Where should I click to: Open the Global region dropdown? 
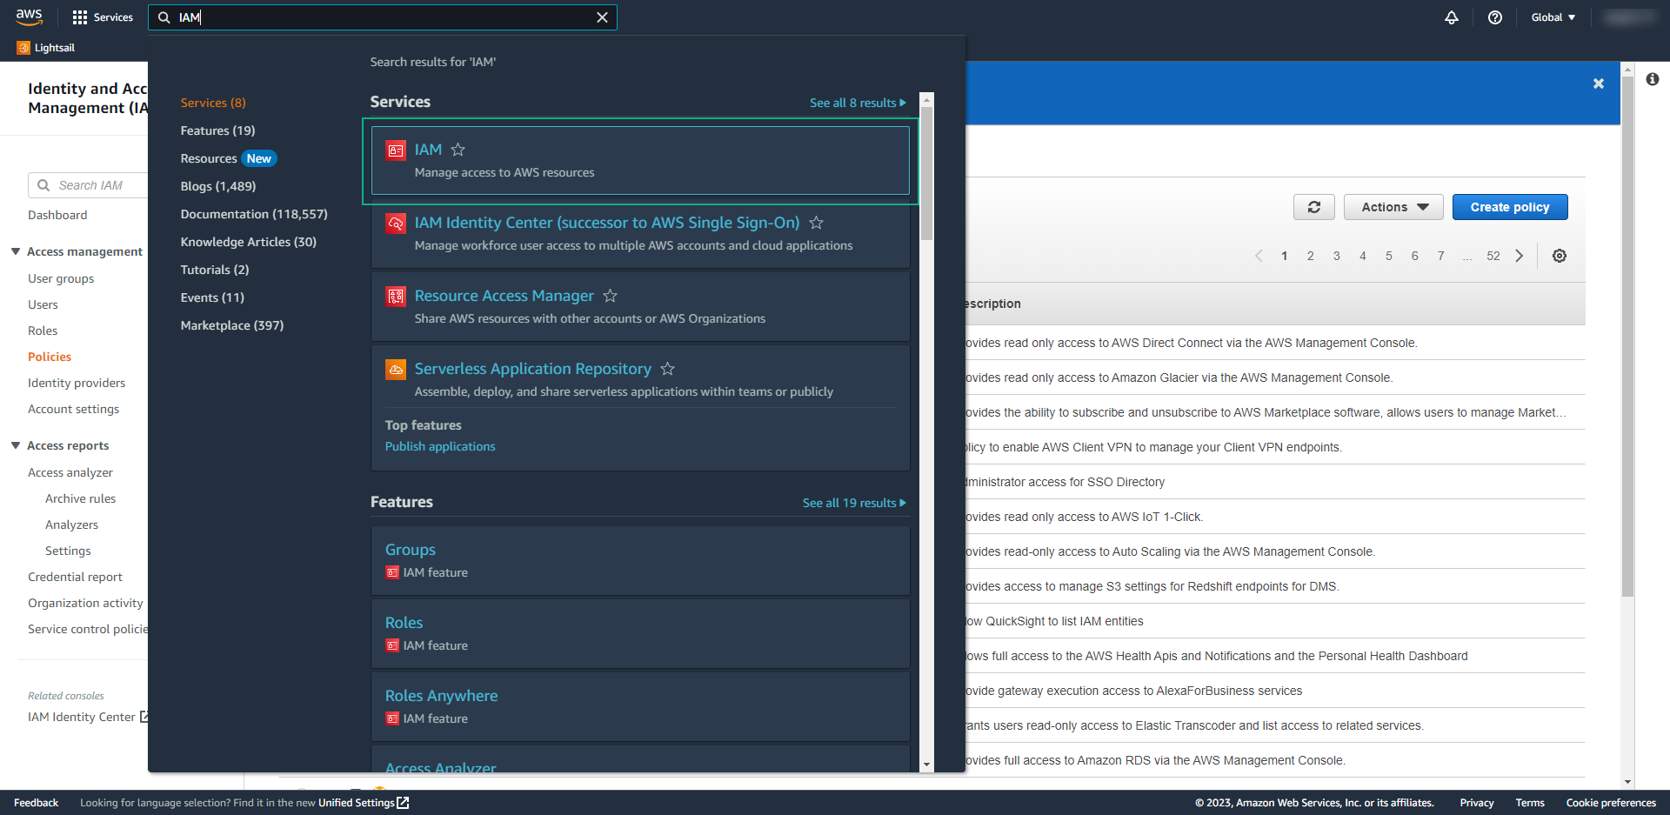[x=1553, y=17]
